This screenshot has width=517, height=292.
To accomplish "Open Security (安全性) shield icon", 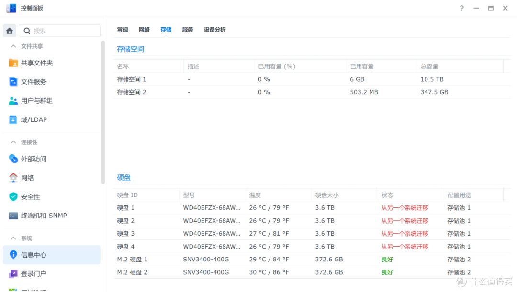I will click(13, 196).
